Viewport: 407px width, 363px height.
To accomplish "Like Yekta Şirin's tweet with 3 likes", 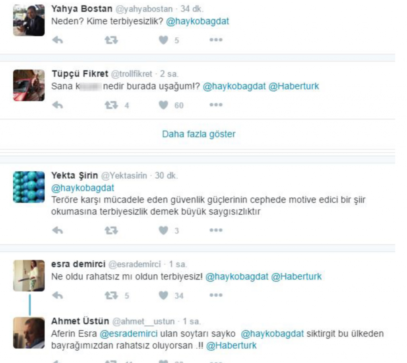I will point(163,230).
